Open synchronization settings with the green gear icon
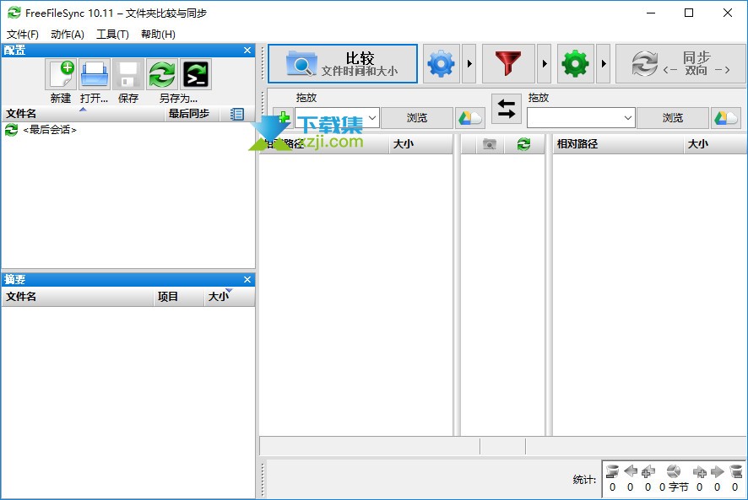The width and height of the screenshot is (748, 500). (x=575, y=64)
